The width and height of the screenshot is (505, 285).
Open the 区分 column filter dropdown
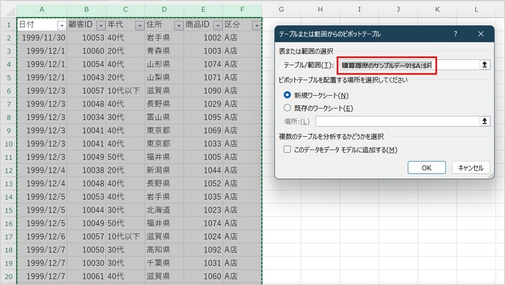[256, 25]
